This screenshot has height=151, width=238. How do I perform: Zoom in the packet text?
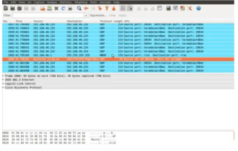[139, 8]
